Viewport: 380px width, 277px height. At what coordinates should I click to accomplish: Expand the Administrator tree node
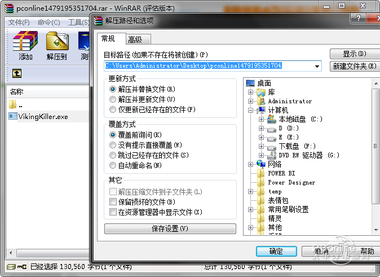tap(250, 101)
